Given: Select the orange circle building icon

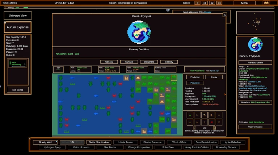Looking at the screenshot, I should pos(219,122).
